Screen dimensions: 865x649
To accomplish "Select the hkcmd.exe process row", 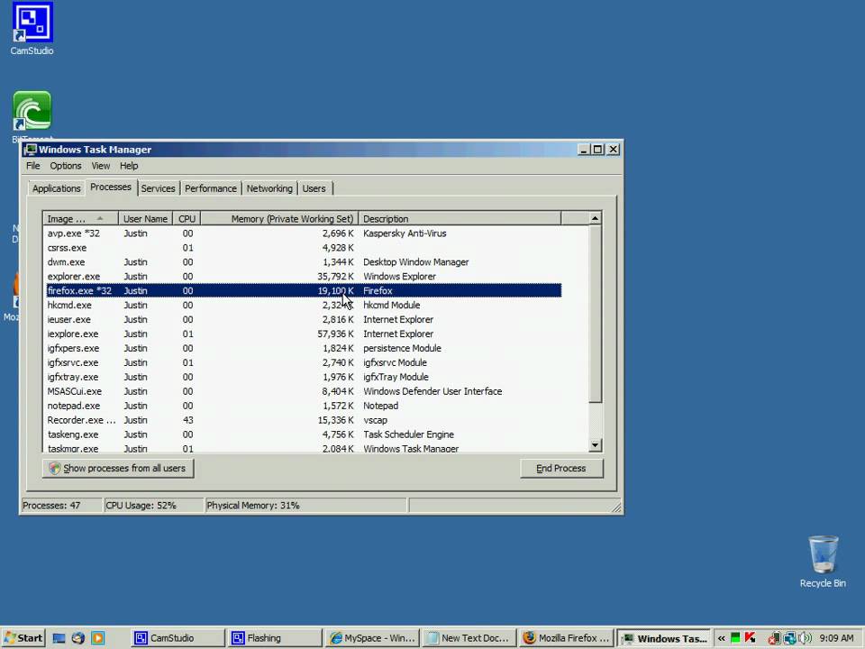I will [x=303, y=306].
